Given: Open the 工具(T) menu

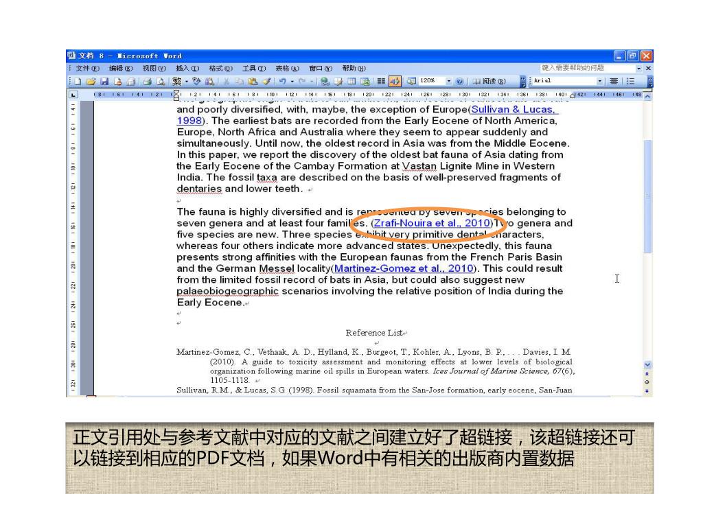Looking at the screenshot, I should (254, 68).
